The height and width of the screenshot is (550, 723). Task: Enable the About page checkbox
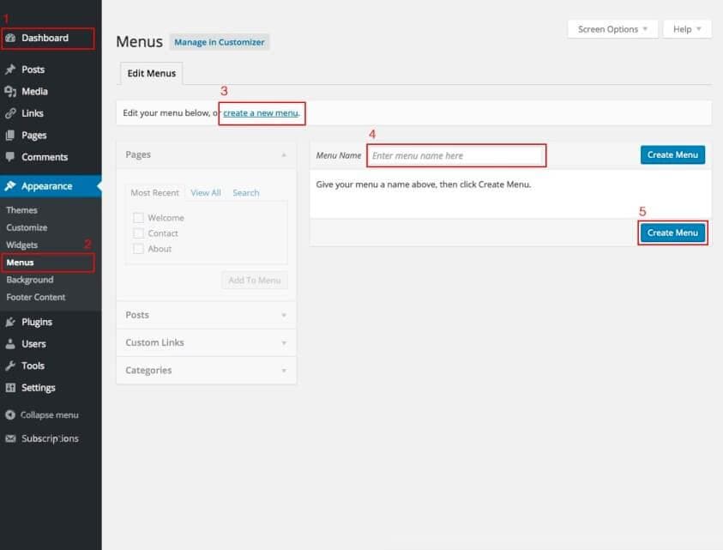tap(138, 249)
